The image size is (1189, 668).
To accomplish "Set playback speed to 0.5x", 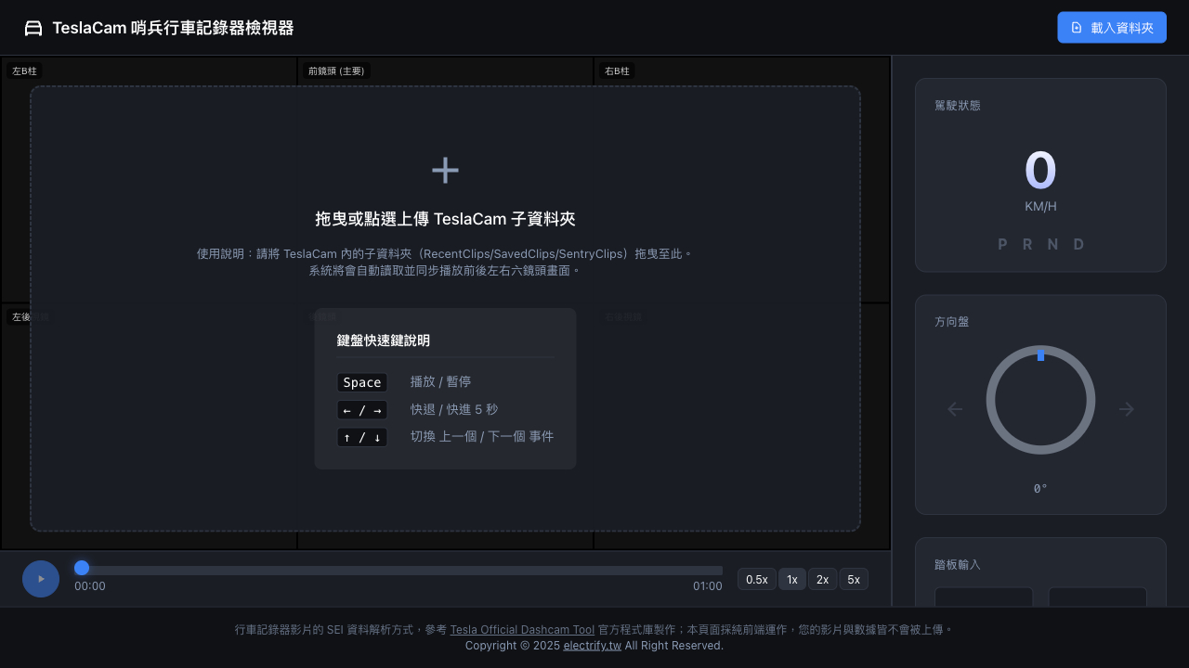I will tap(756, 579).
